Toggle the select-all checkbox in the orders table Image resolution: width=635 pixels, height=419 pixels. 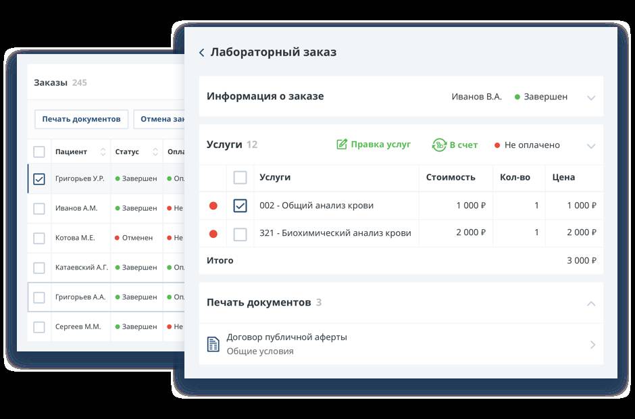point(39,151)
